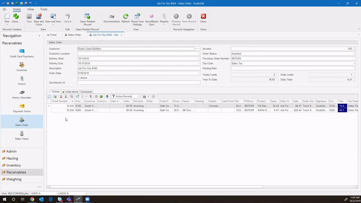Open the Windows Start menu
Image resolution: width=361 pixels, height=203 pixels.
(x=5, y=199)
